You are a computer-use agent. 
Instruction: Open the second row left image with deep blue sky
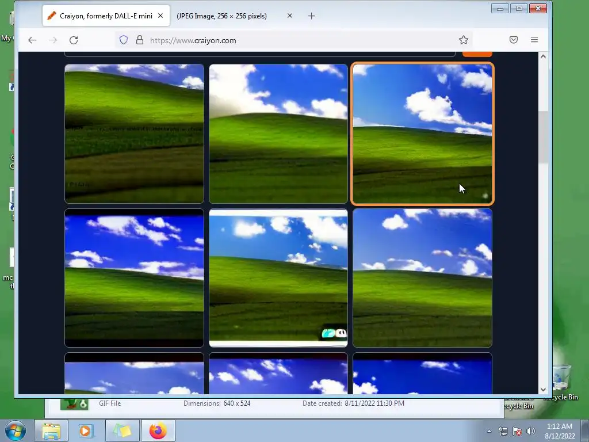click(x=134, y=278)
